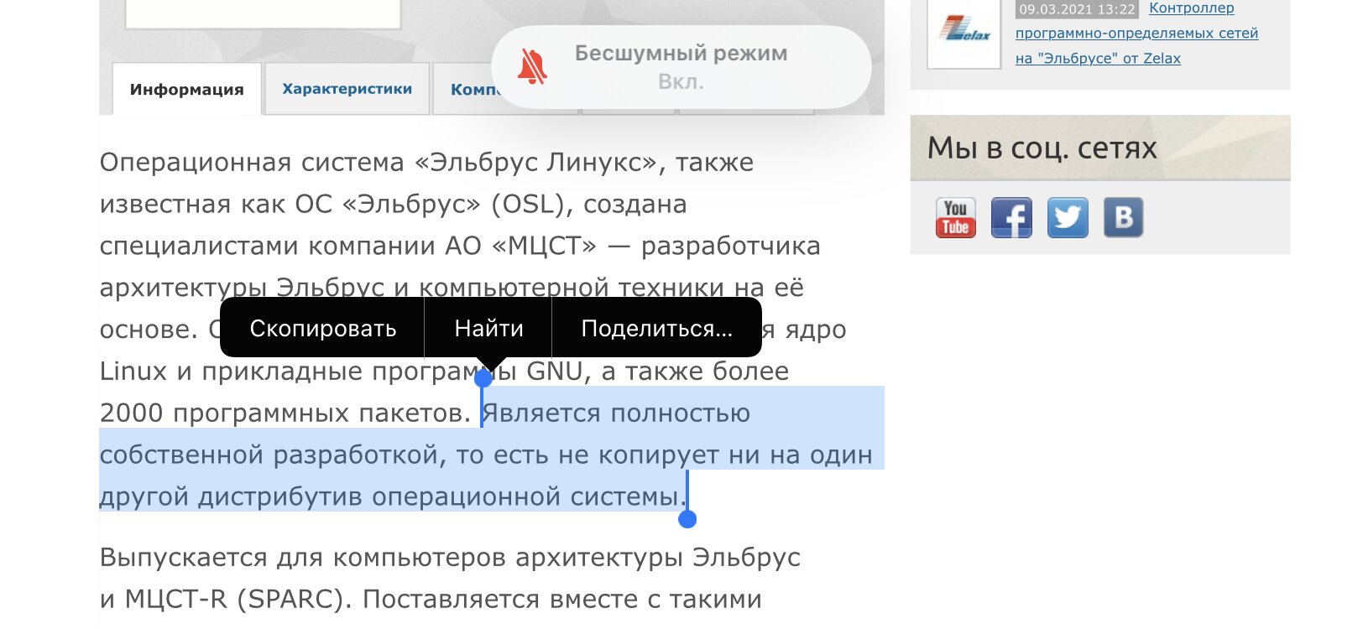Open link на "Эльбрусе" от Zelax
Screen dimensions: 1363x629
click(1098, 59)
